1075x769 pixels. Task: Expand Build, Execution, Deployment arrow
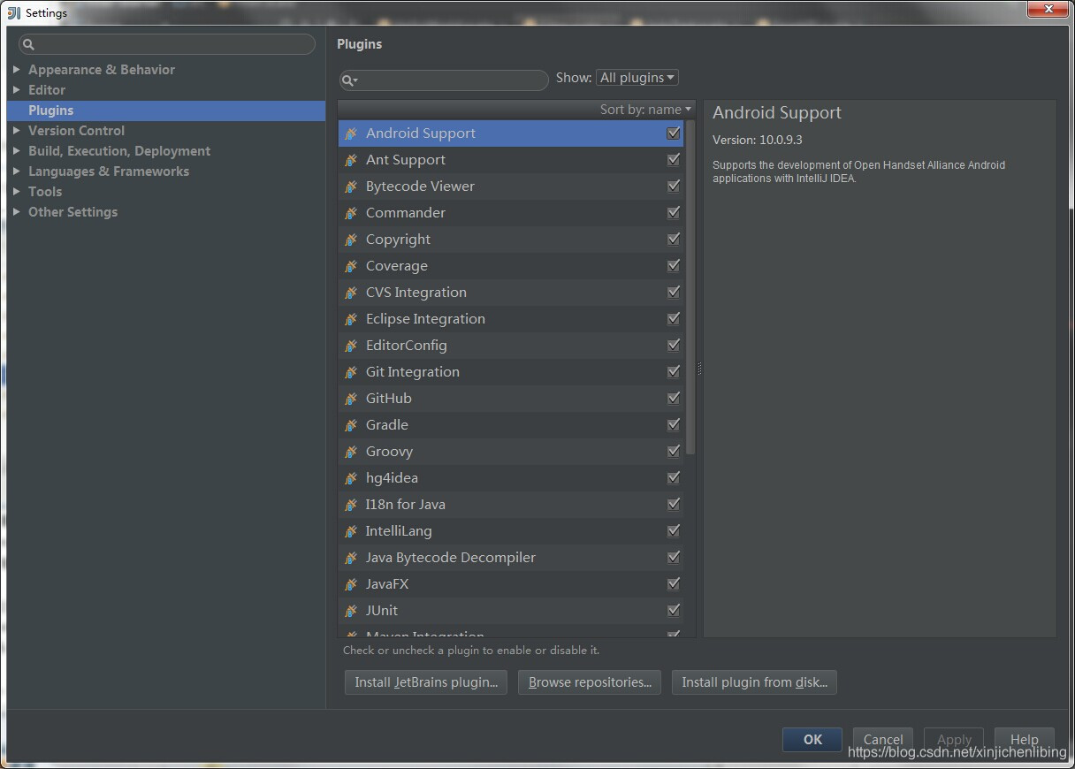pos(17,150)
